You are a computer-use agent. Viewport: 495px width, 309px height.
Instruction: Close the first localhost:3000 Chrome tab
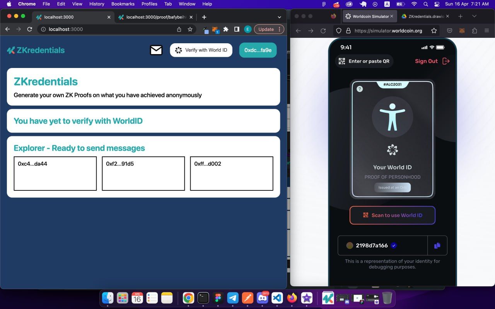point(109,17)
